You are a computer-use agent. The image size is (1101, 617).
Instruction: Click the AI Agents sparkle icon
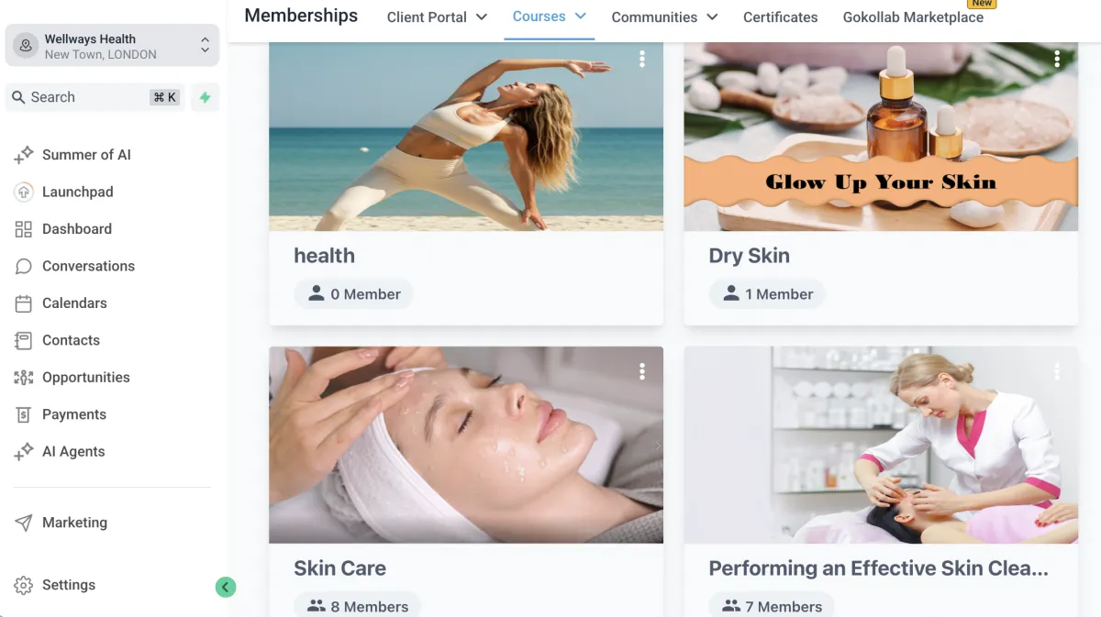point(24,452)
